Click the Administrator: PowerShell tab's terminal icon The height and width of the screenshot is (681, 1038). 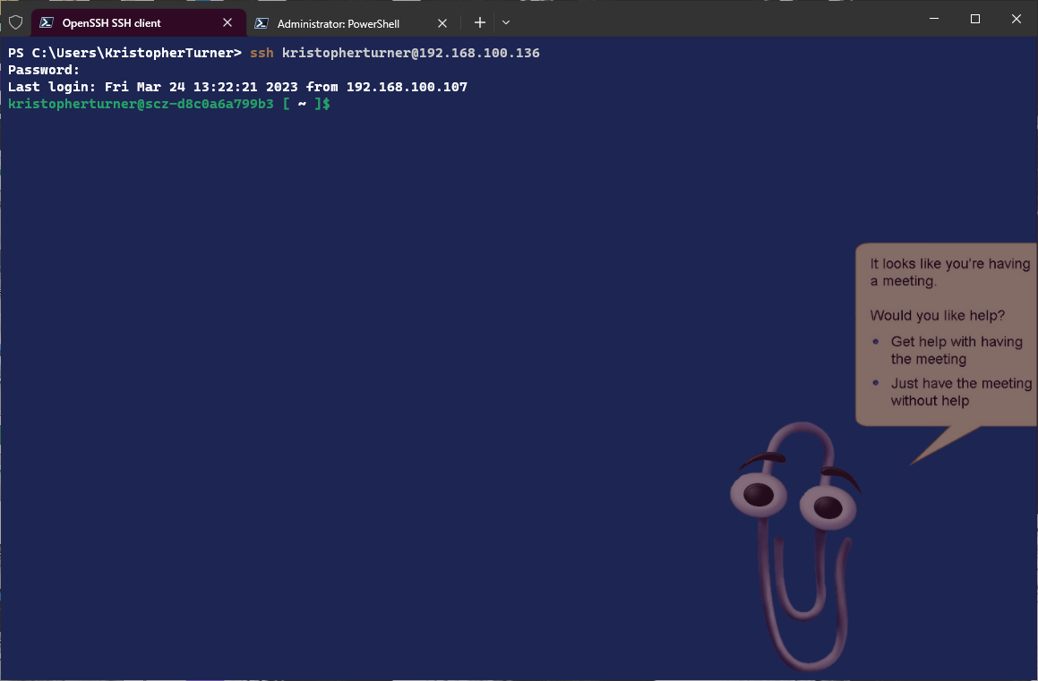pyautogui.click(x=262, y=23)
